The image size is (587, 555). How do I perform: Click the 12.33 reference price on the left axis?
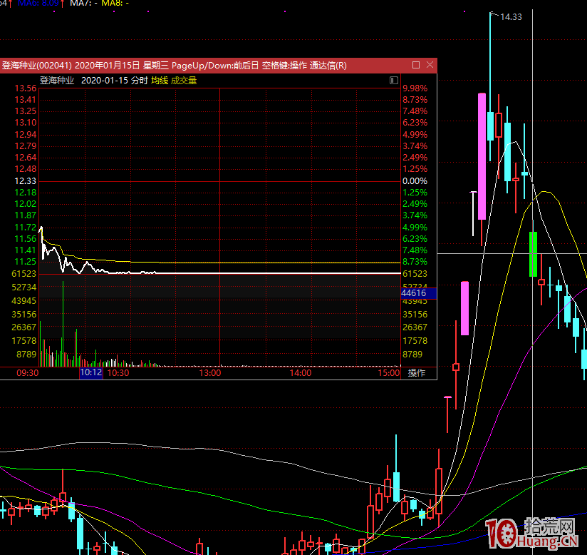point(25,181)
